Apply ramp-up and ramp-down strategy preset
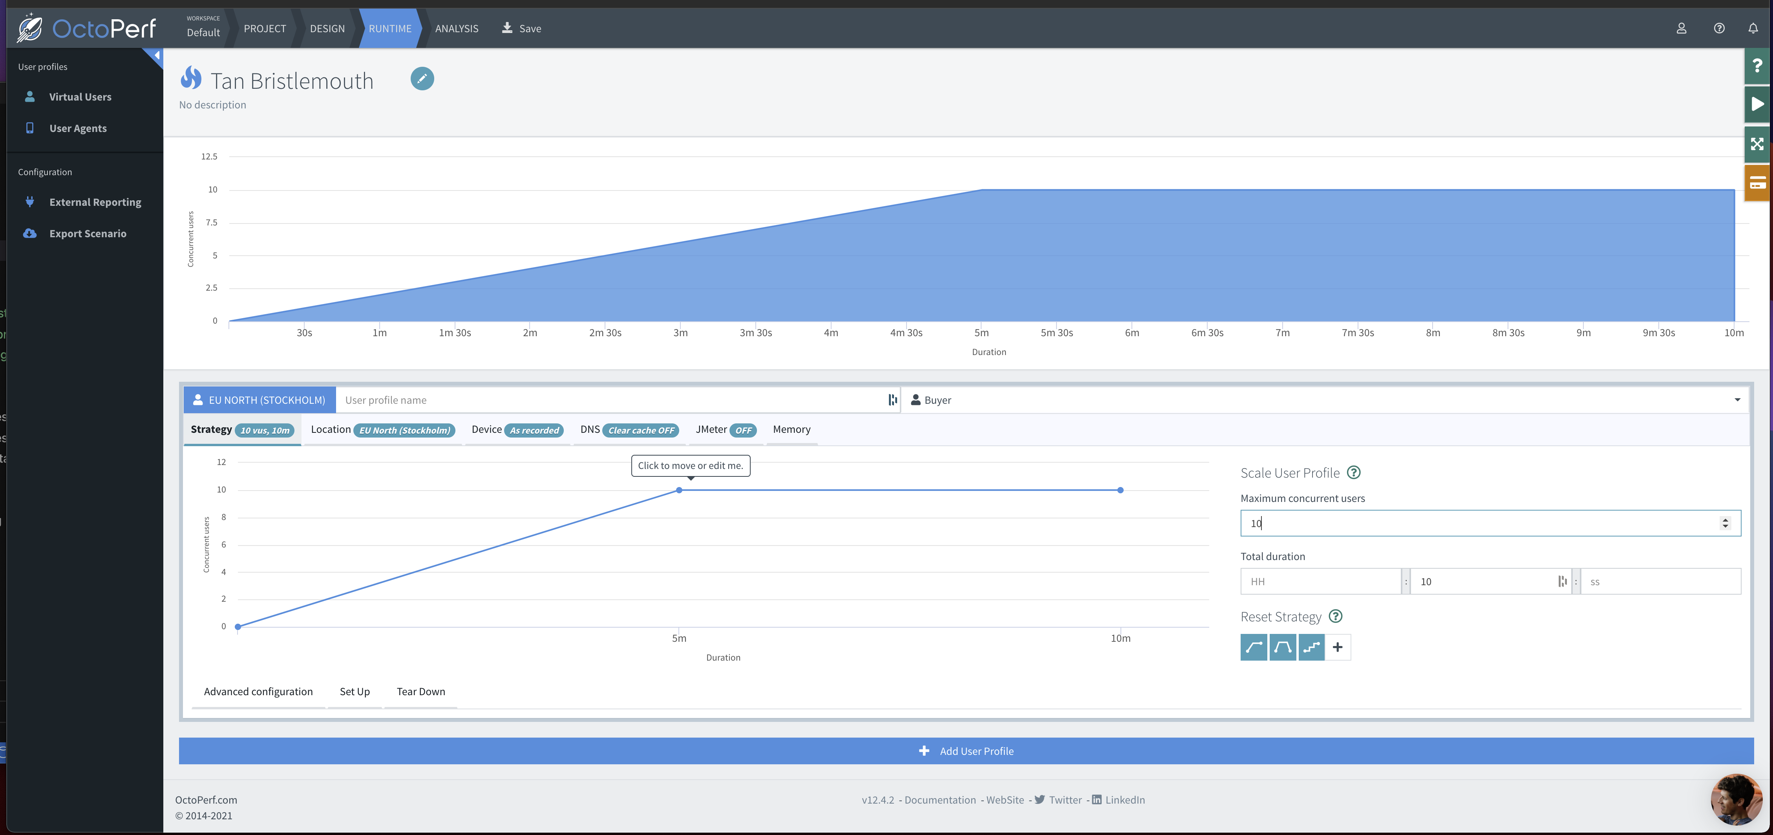The height and width of the screenshot is (835, 1773). (1282, 647)
